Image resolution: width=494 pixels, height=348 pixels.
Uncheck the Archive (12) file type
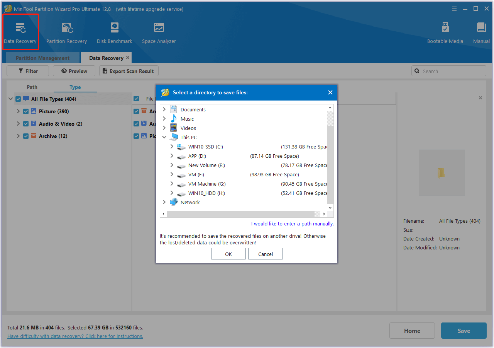pos(25,136)
